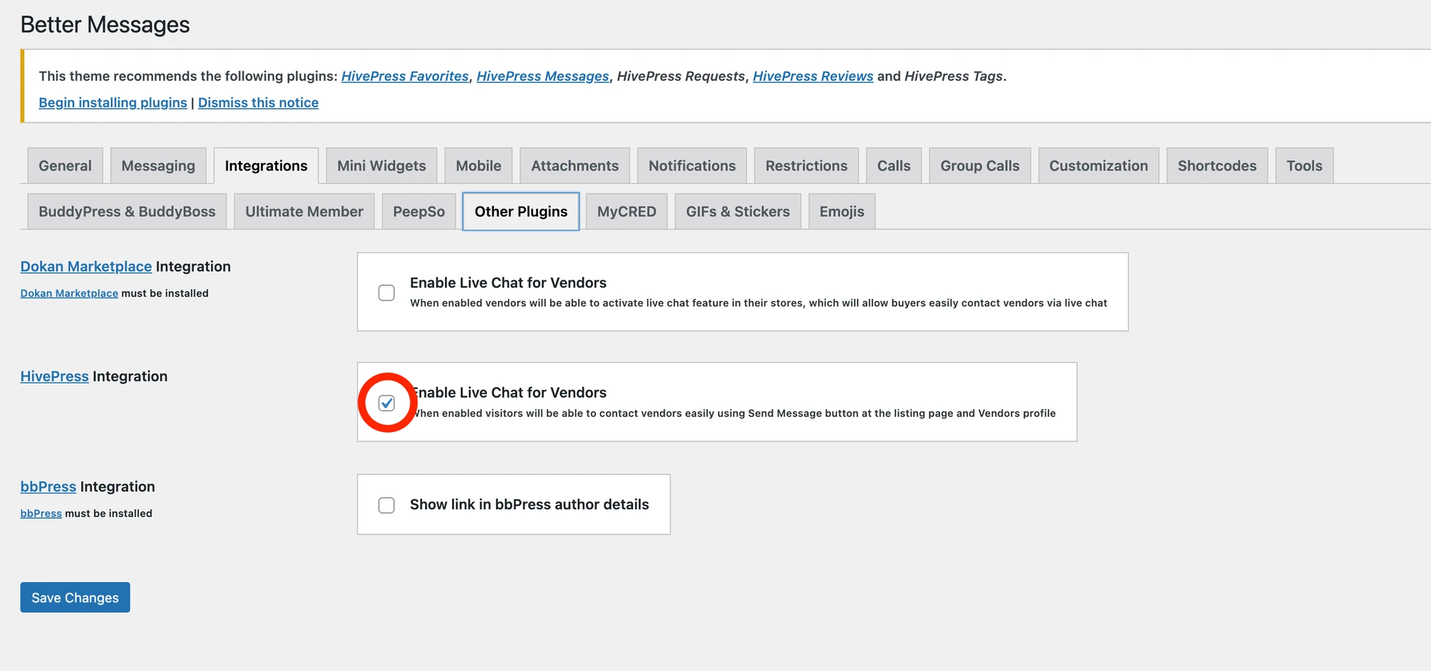Screen dimensions: 1431x671
Task: Switch to the Emojis sub-tab
Action: (841, 212)
